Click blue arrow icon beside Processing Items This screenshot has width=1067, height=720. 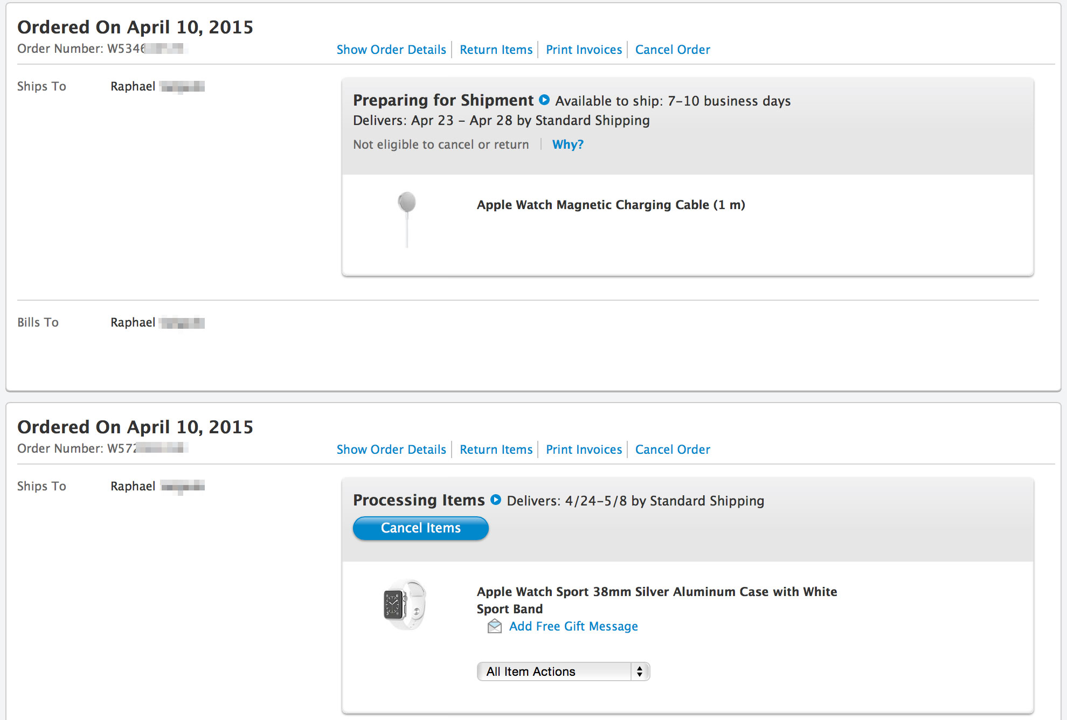[496, 500]
